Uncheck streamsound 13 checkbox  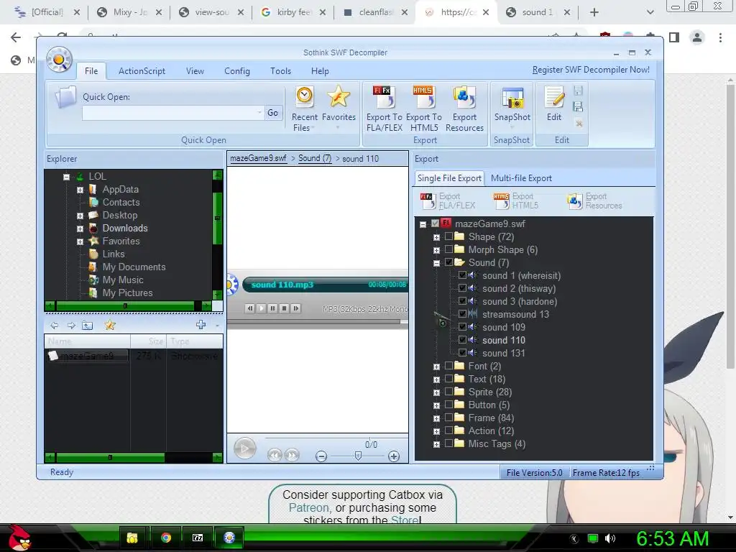pos(462,313)
